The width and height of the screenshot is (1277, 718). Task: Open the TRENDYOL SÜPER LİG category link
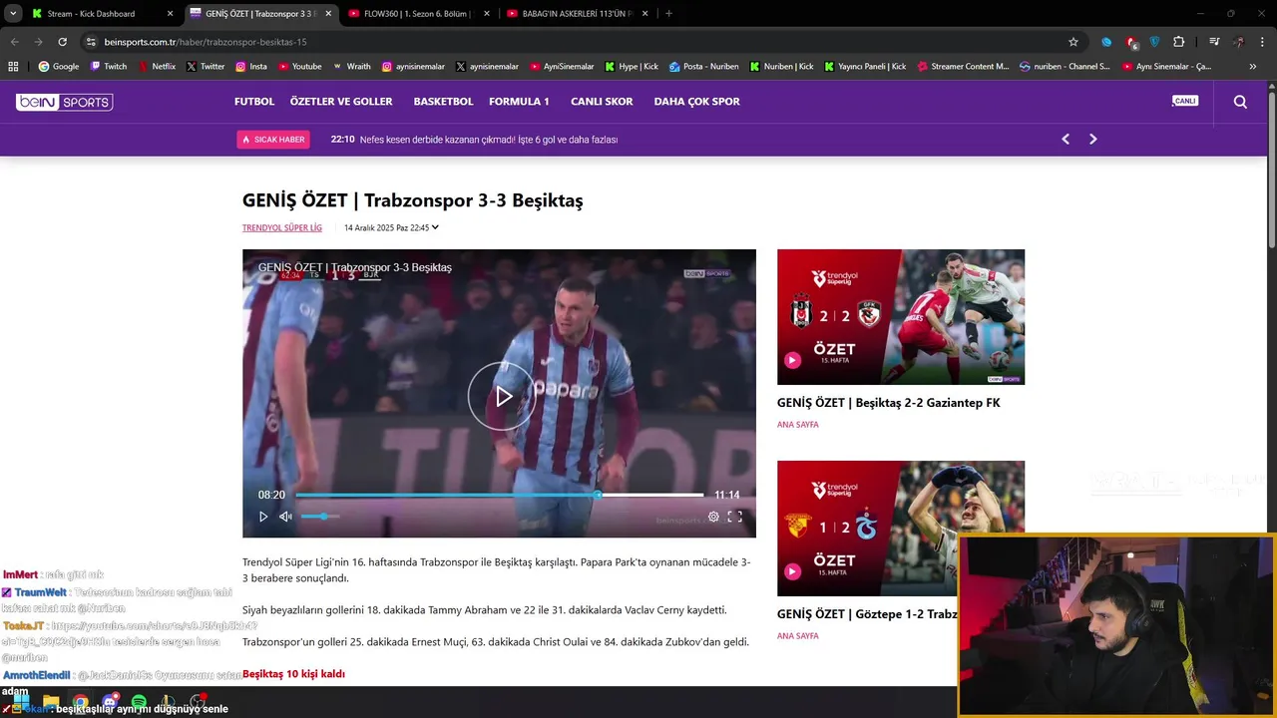(282, 228)
